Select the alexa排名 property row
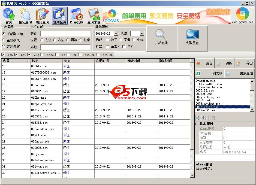 pyautogui.click(x=227, y=129)
